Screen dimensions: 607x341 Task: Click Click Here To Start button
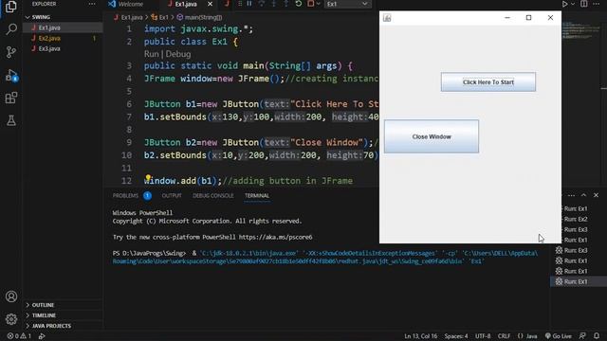tap(488, 82)
